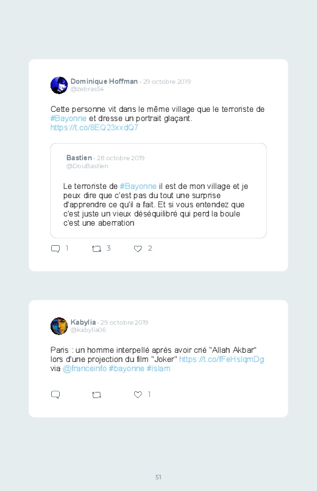This screenshot has width=317, height=491.
Task: Open the @zebras54 handle
Action: click(87, 89)
